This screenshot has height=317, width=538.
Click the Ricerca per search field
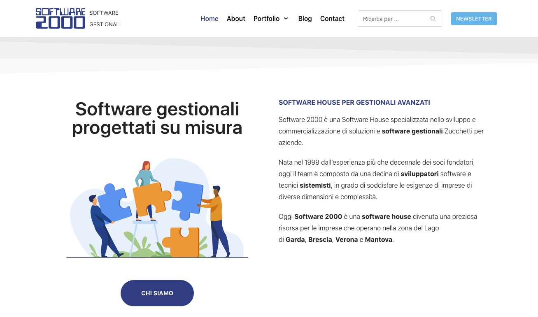point(391,18)
